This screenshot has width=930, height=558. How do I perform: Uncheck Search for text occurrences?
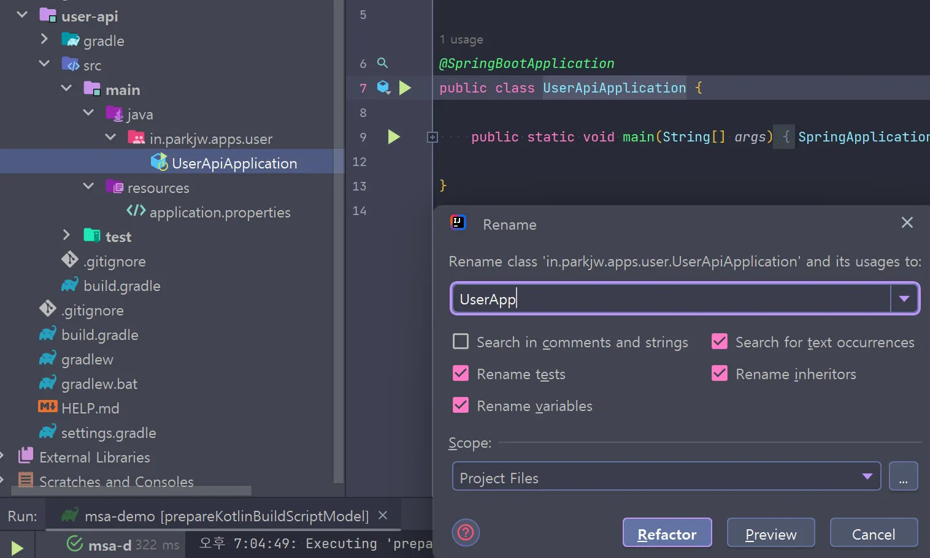720,341
